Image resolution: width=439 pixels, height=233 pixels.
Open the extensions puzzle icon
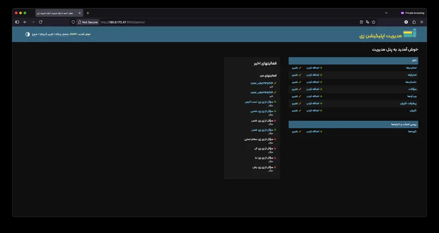click(x=414, y=22)
